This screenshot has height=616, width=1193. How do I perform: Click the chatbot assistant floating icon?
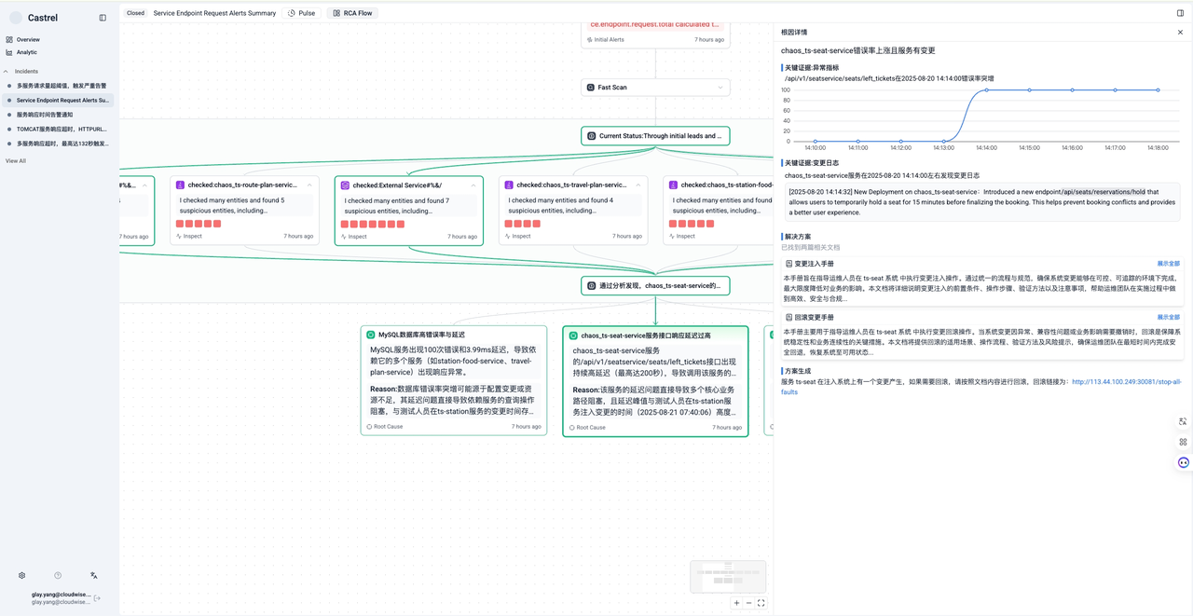pyautogui.click(x=1183, y=462)
